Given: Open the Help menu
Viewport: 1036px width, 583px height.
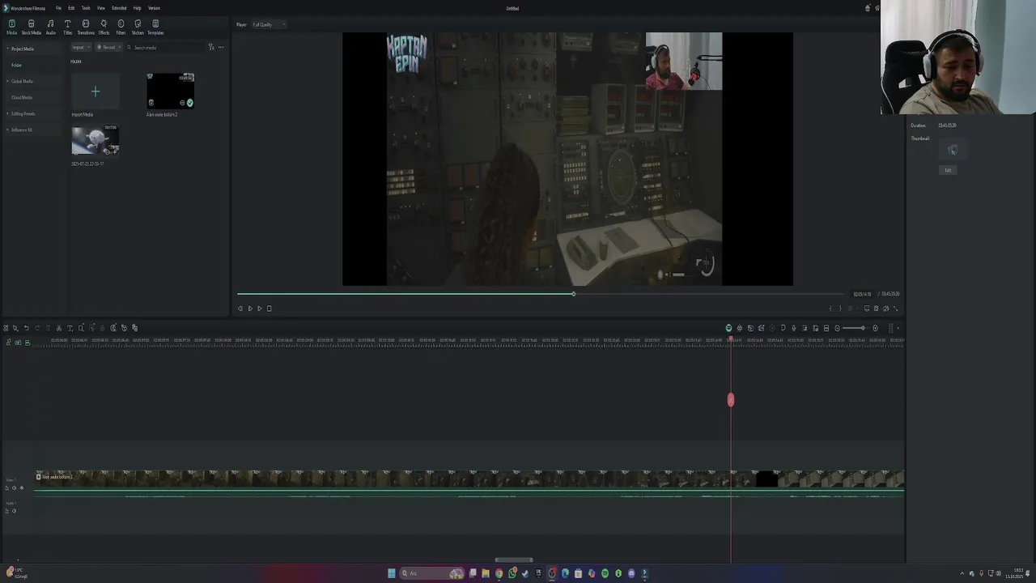Looking at the screenshot, I should click(137, 8).
